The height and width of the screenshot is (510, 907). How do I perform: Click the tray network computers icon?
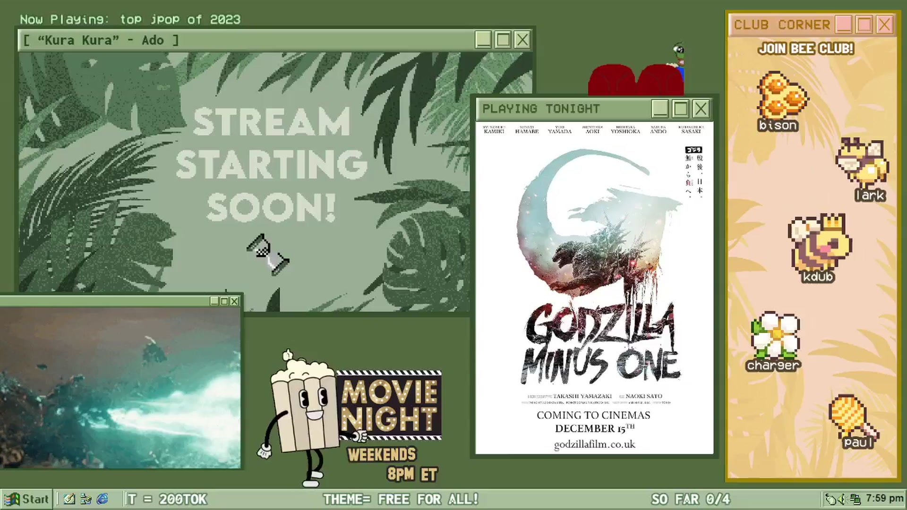click(x=856, y=499)
